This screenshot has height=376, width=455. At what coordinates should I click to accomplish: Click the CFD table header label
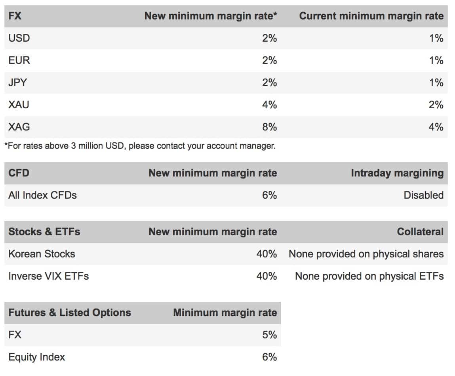[19, 173]
